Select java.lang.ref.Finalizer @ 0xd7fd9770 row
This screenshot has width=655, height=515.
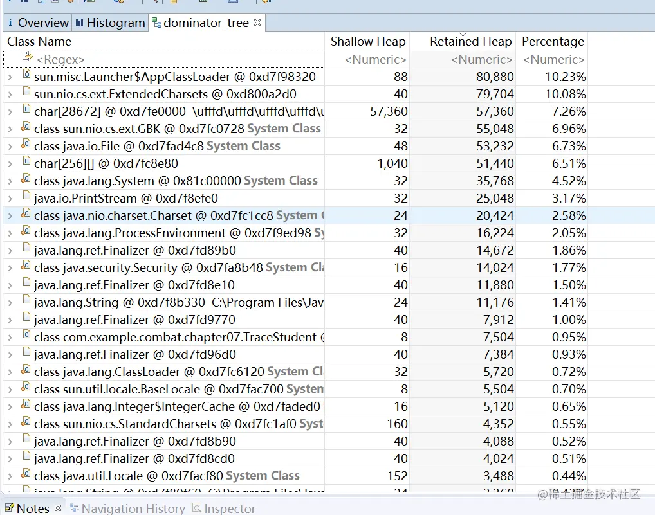295,320
